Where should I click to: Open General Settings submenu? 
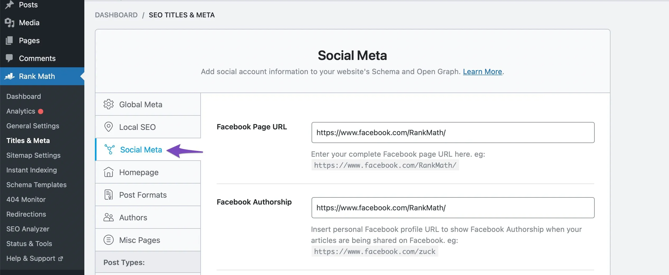click(33, 126)
